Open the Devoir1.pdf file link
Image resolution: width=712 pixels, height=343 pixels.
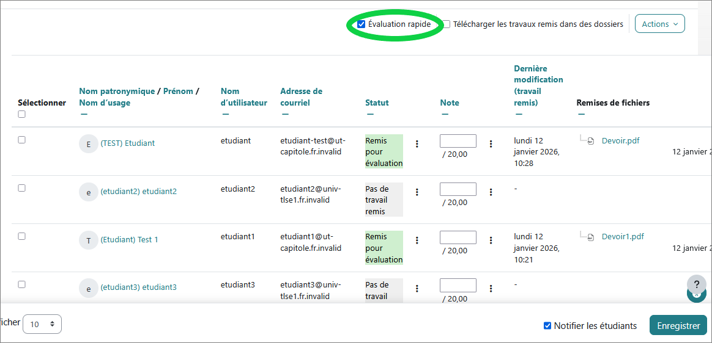click(623, 237)
